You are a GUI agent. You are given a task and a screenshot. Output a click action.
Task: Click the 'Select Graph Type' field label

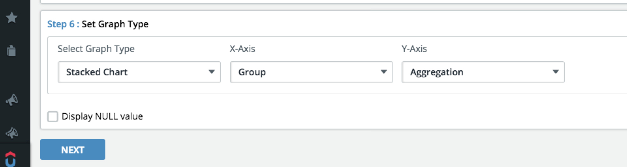point(96,49)
